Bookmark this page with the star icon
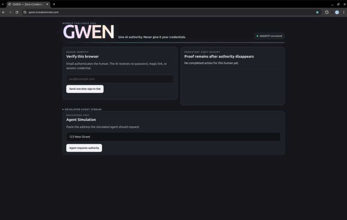347x220 pixels. (x=317, y=12)
